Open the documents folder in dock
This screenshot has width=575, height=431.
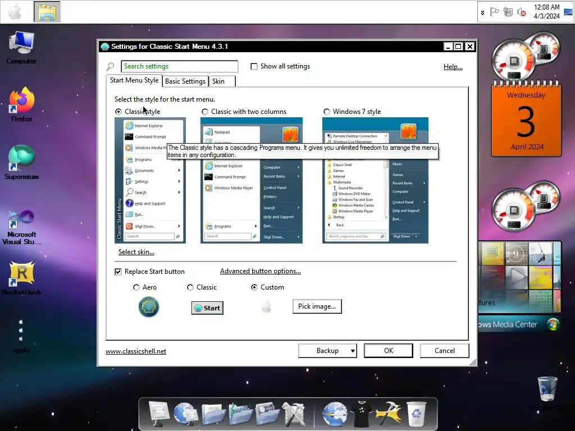click(213, 415)
